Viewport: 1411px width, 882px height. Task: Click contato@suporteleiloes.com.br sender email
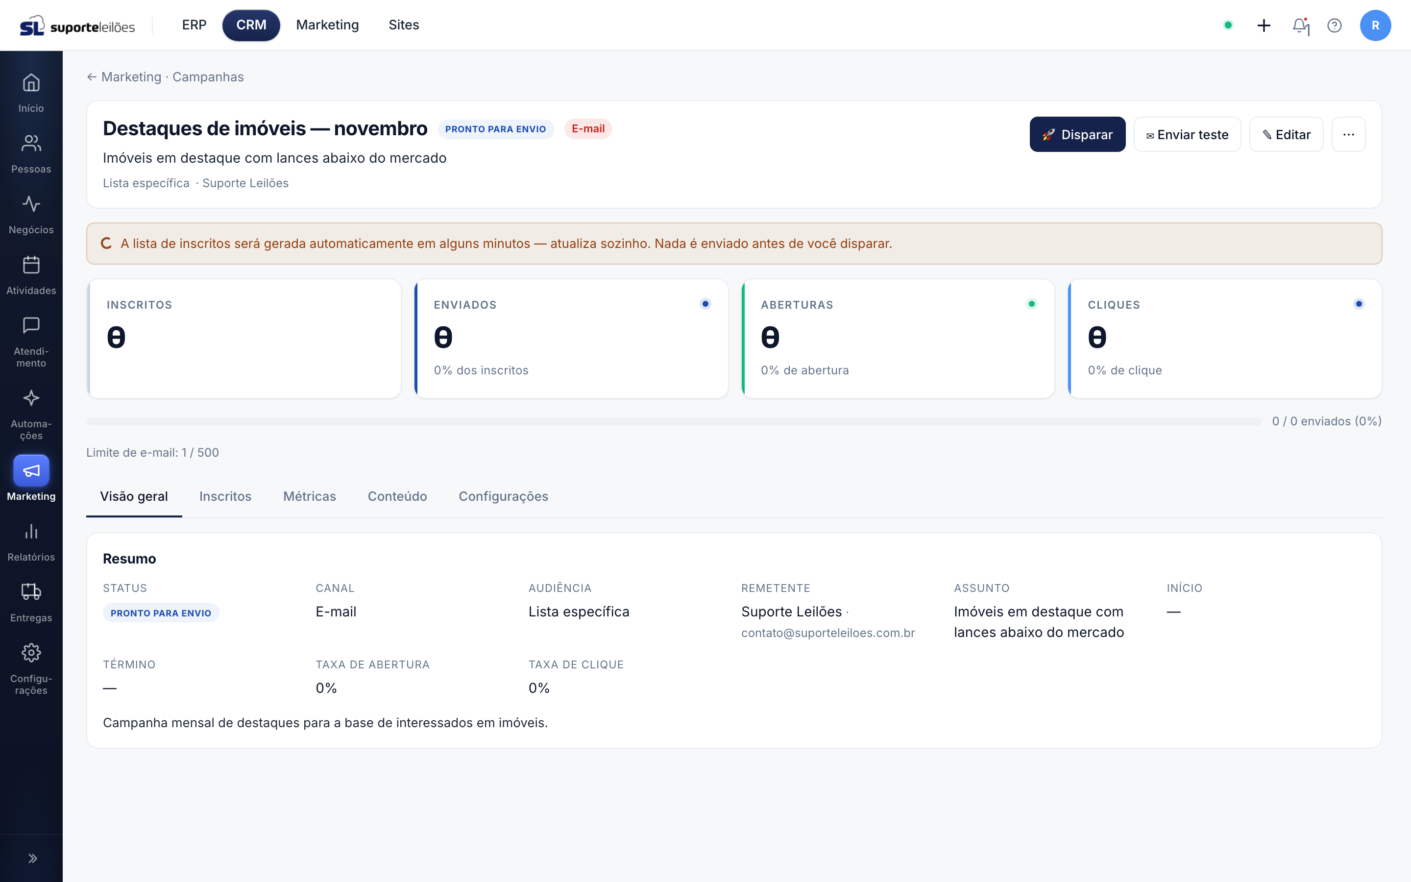click(x=828, y=633)
